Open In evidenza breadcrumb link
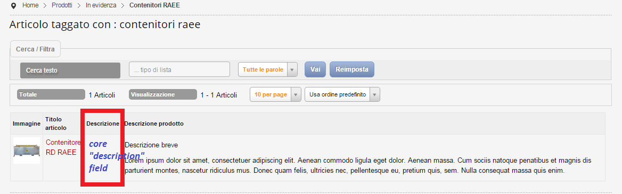Screen dimensions: 622x194 click(101, 5)
